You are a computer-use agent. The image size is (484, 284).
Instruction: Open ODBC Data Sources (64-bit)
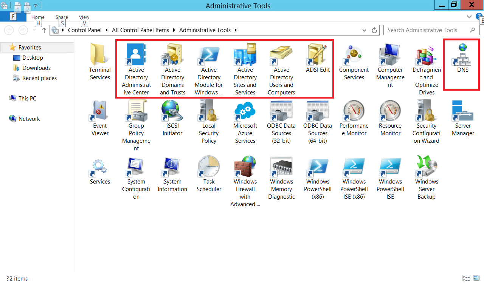318,122
